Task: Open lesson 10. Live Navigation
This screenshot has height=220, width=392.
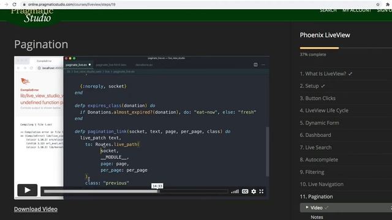Action: coord(322,185)
